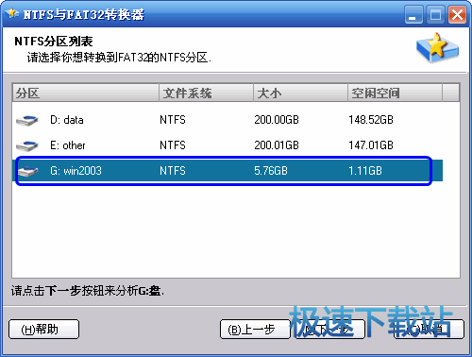Click the drive icon for E: other
Image resolution: width=472 pixels, height=357 pixels.
pos(27,145)
